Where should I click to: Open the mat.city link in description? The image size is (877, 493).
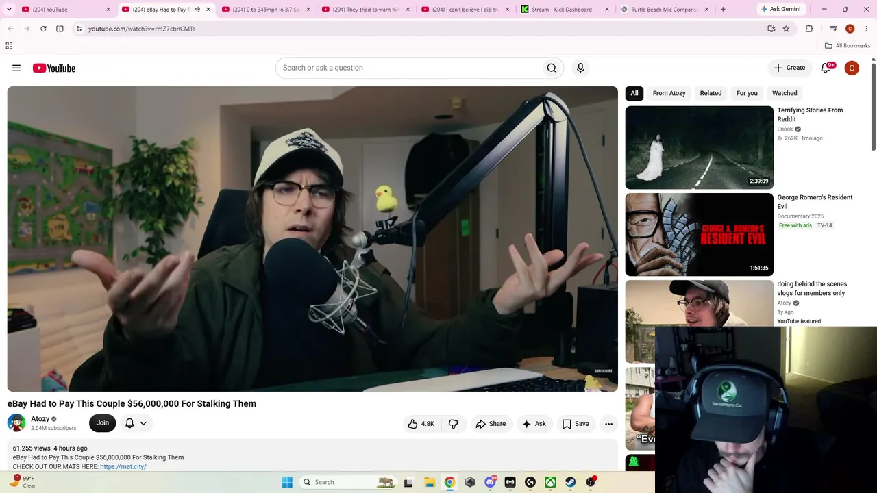click(123, 466)
